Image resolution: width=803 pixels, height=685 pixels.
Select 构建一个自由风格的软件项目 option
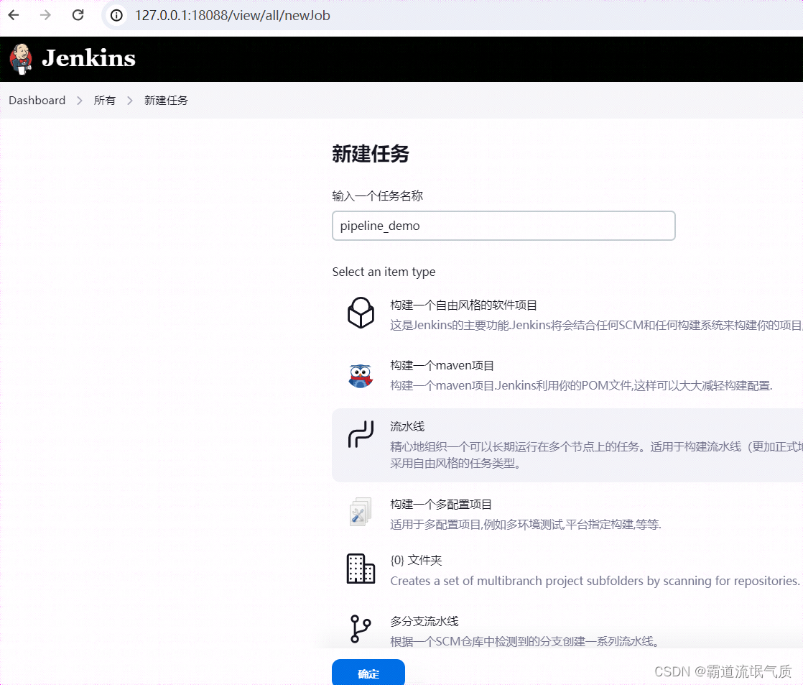(x=463, y=305)
